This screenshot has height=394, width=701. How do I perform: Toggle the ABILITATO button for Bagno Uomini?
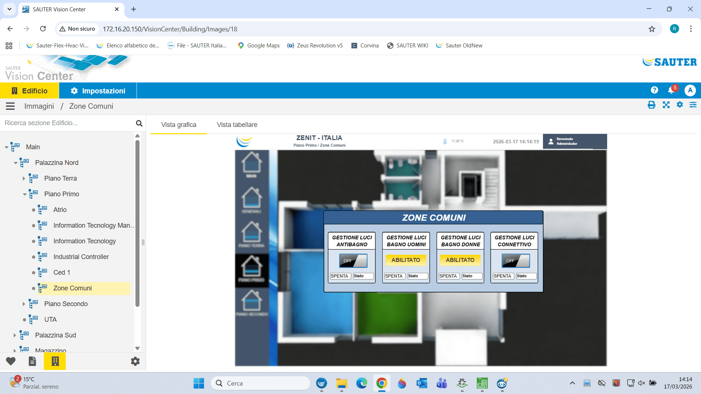tap(406, 260)
